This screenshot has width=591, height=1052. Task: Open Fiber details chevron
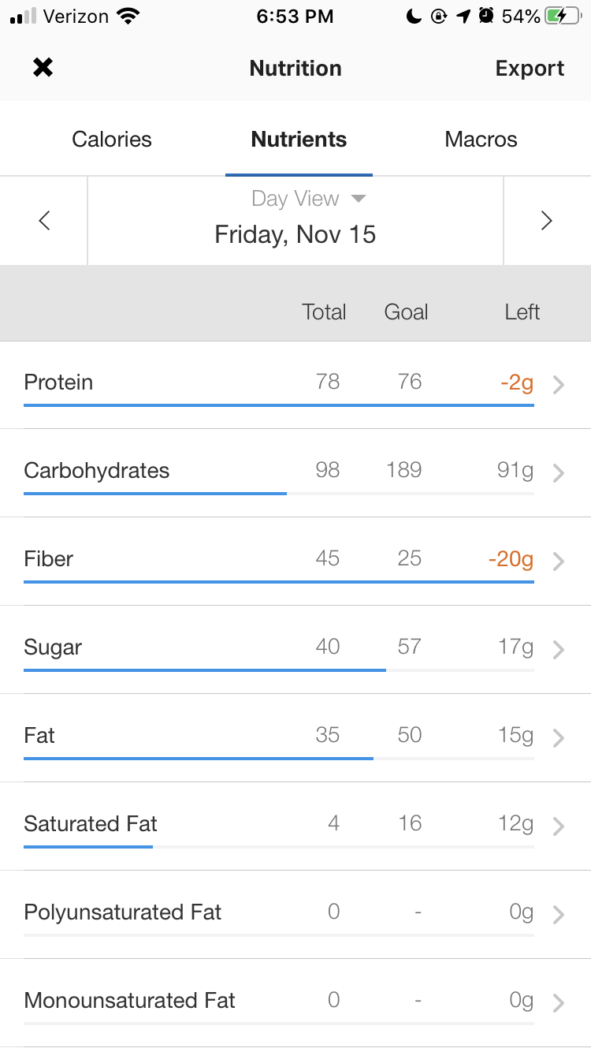(559, 561)
